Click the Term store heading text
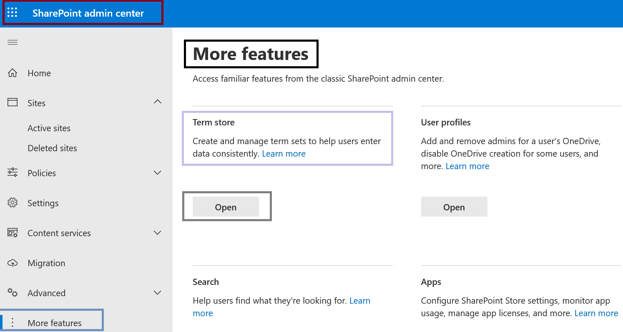The height and width of the screenshot is (332, 623). (x=214, y=122)
